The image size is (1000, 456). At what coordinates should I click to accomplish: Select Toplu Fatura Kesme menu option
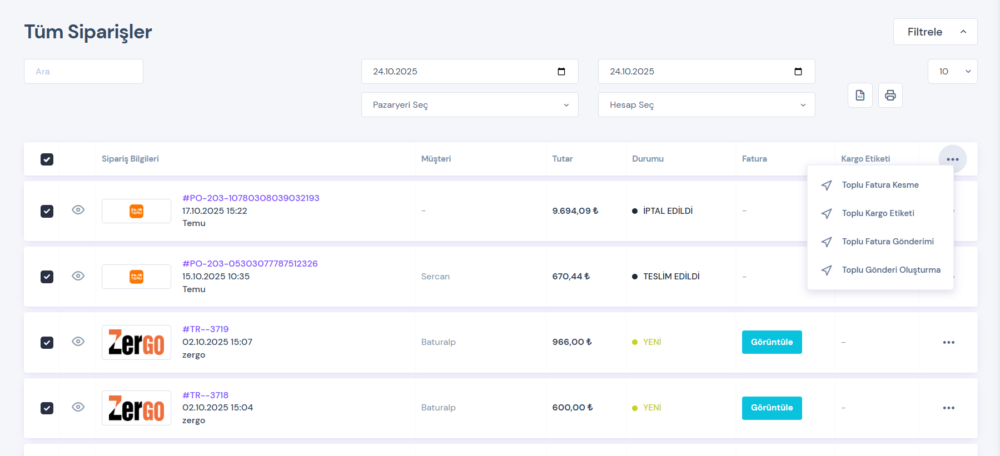point(880,185)
